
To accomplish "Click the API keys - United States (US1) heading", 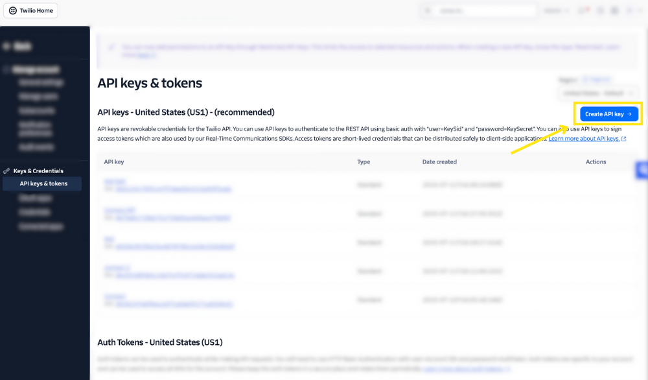I will 186,112.
